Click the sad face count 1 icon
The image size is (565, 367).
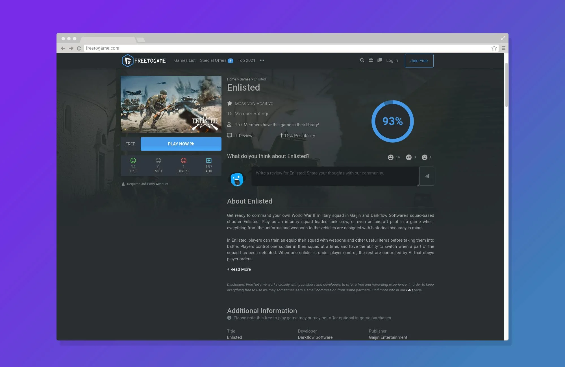[424, 157]
